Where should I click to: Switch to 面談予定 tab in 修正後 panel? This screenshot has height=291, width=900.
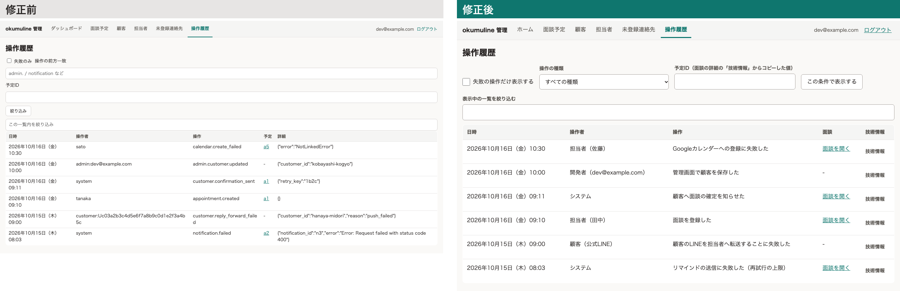click(554, 30)
